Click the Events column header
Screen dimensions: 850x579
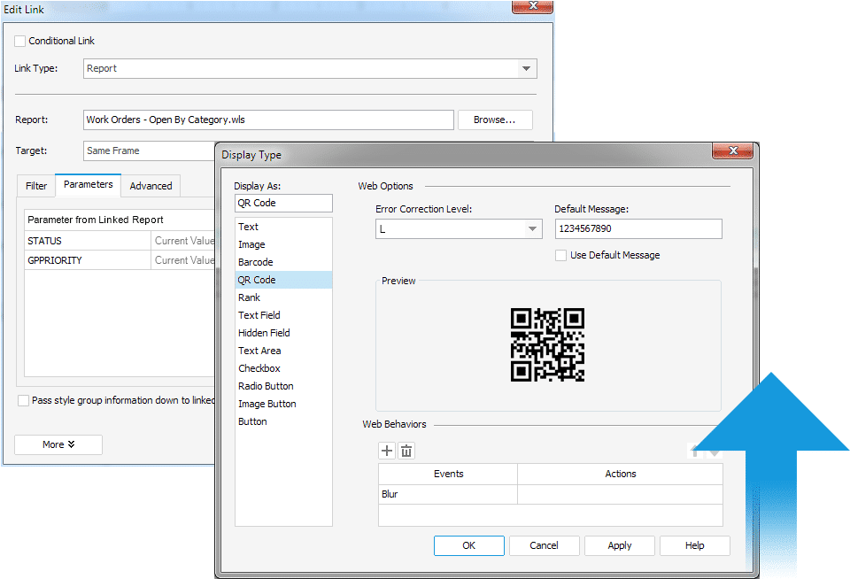(x=448, y=474)
